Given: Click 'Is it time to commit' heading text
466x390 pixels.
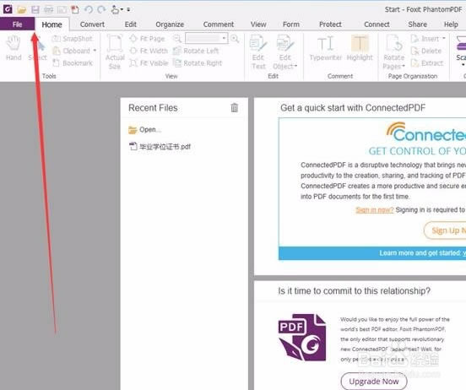Looking at the screenshot, I should click(x=355, y=290).
